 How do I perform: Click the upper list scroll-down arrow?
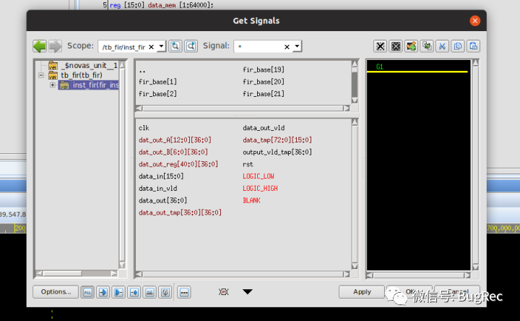pos(355,100)
